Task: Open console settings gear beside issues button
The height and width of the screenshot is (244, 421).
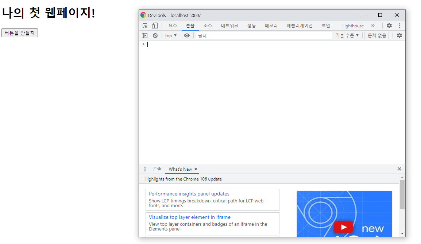Action: click(x=399, y=35)
